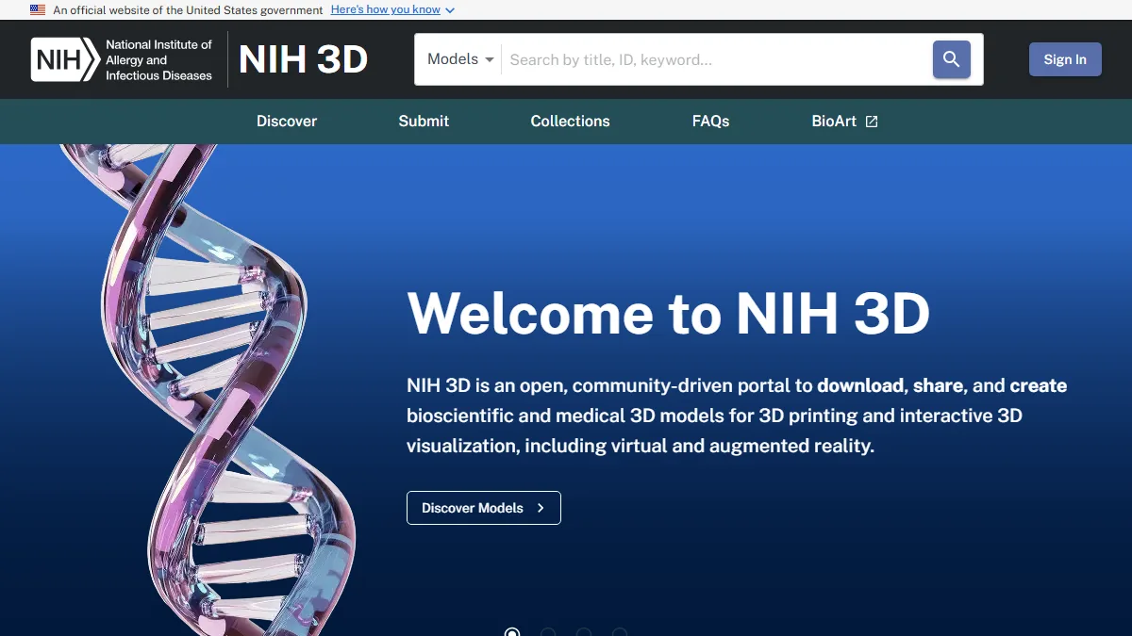Select the first active carousel dot
Image resolution: width=1132 pixels, height=636 pixels.
tap(512, 632)
